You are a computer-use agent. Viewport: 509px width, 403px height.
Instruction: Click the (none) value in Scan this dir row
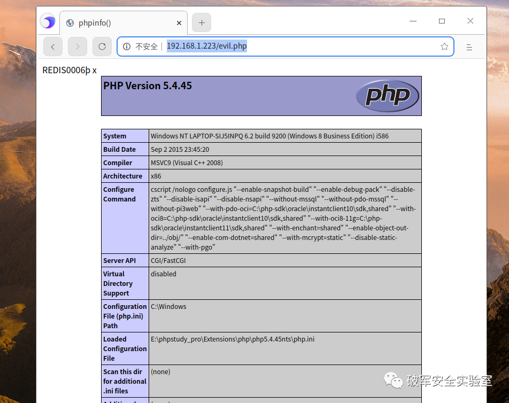160,372
